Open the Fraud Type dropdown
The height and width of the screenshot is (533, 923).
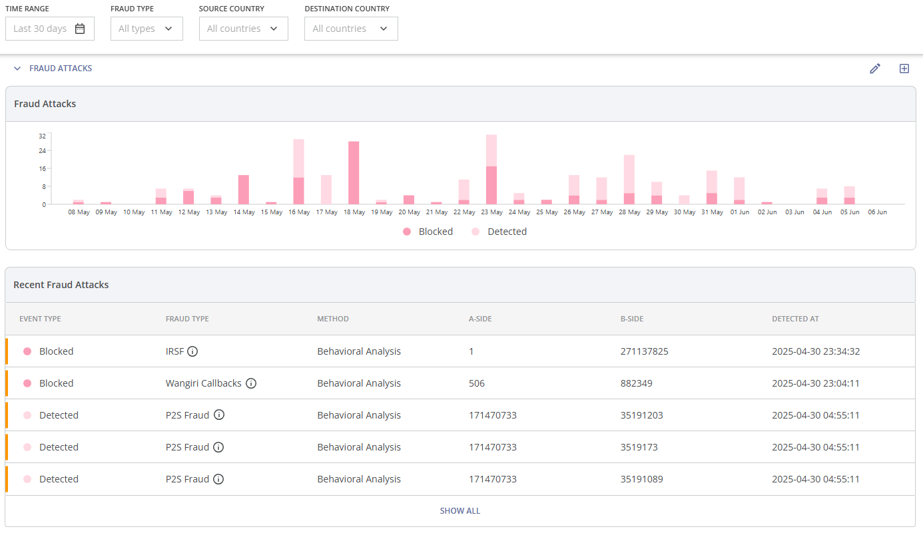coord(147,29)
